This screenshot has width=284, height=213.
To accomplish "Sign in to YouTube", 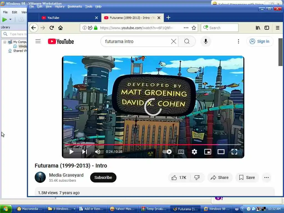I will point(260,41).
